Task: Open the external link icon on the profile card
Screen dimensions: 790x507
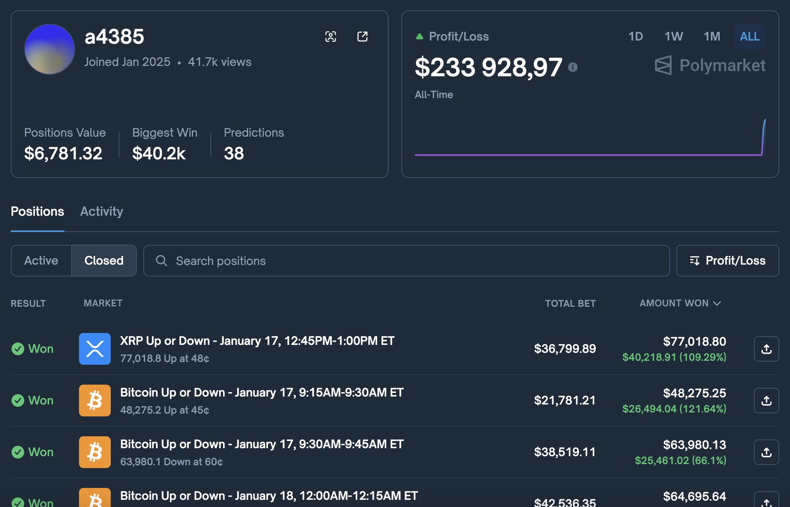Action: coord(362,36)
